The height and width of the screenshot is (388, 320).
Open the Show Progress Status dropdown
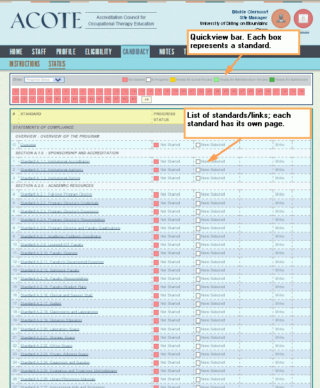pos(44,79)
